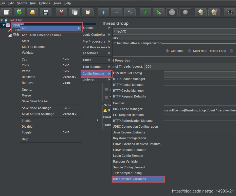This screenshot has height=196, width=236.
Task: Click Start no pauses toolbar icon
Action: [x=159, y=12]
